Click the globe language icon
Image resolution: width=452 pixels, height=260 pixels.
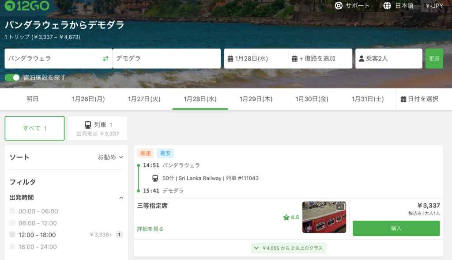(x=387, y=6)
